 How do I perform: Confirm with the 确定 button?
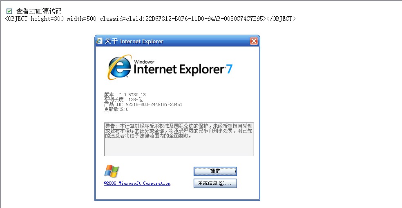point(215,171)
